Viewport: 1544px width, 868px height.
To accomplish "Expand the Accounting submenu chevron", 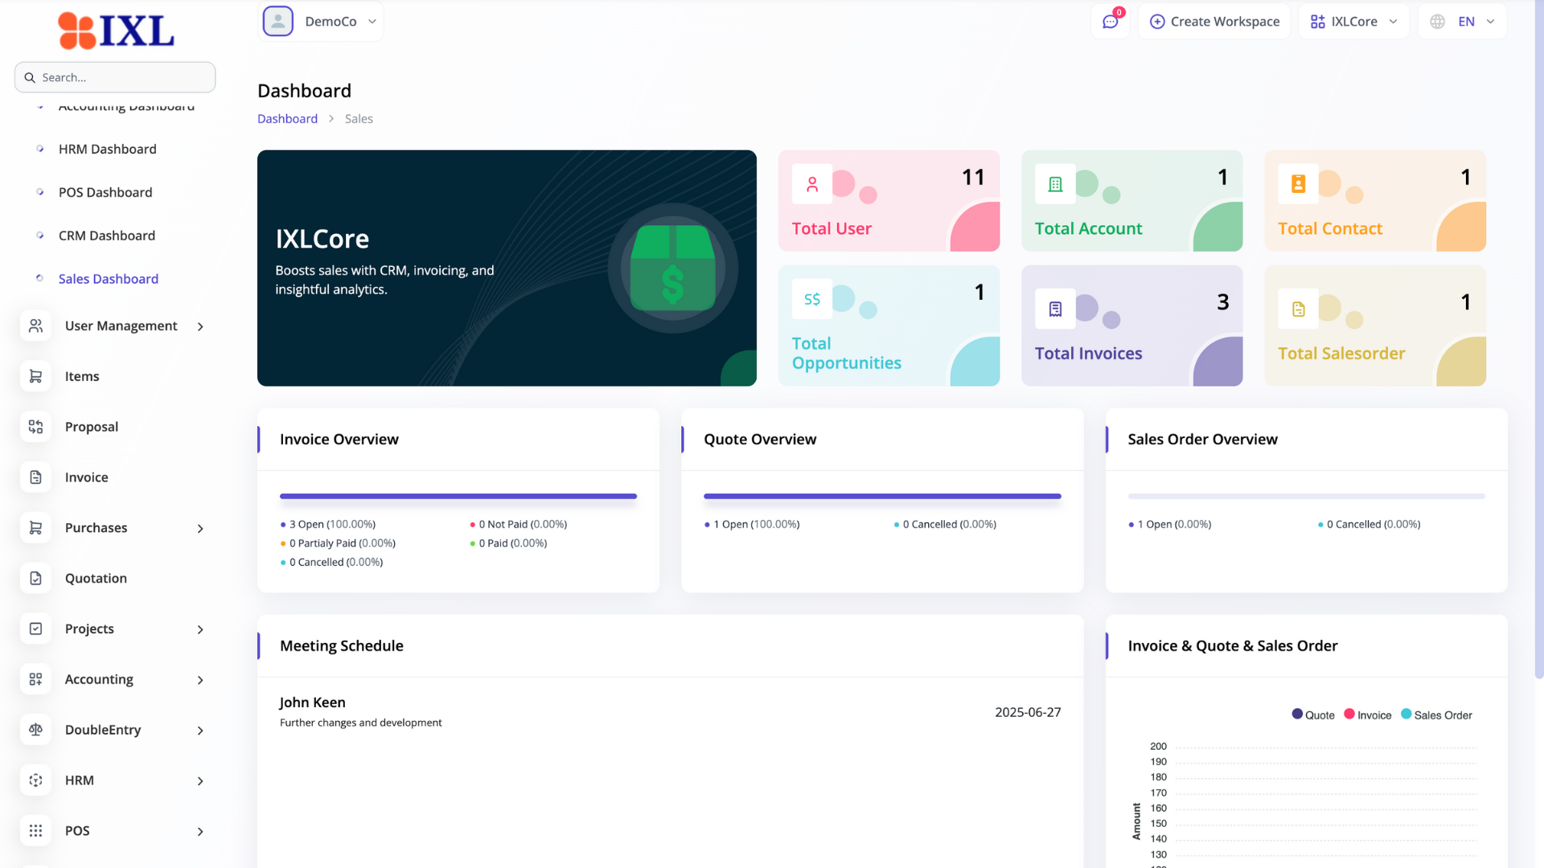I will point(200,680).
